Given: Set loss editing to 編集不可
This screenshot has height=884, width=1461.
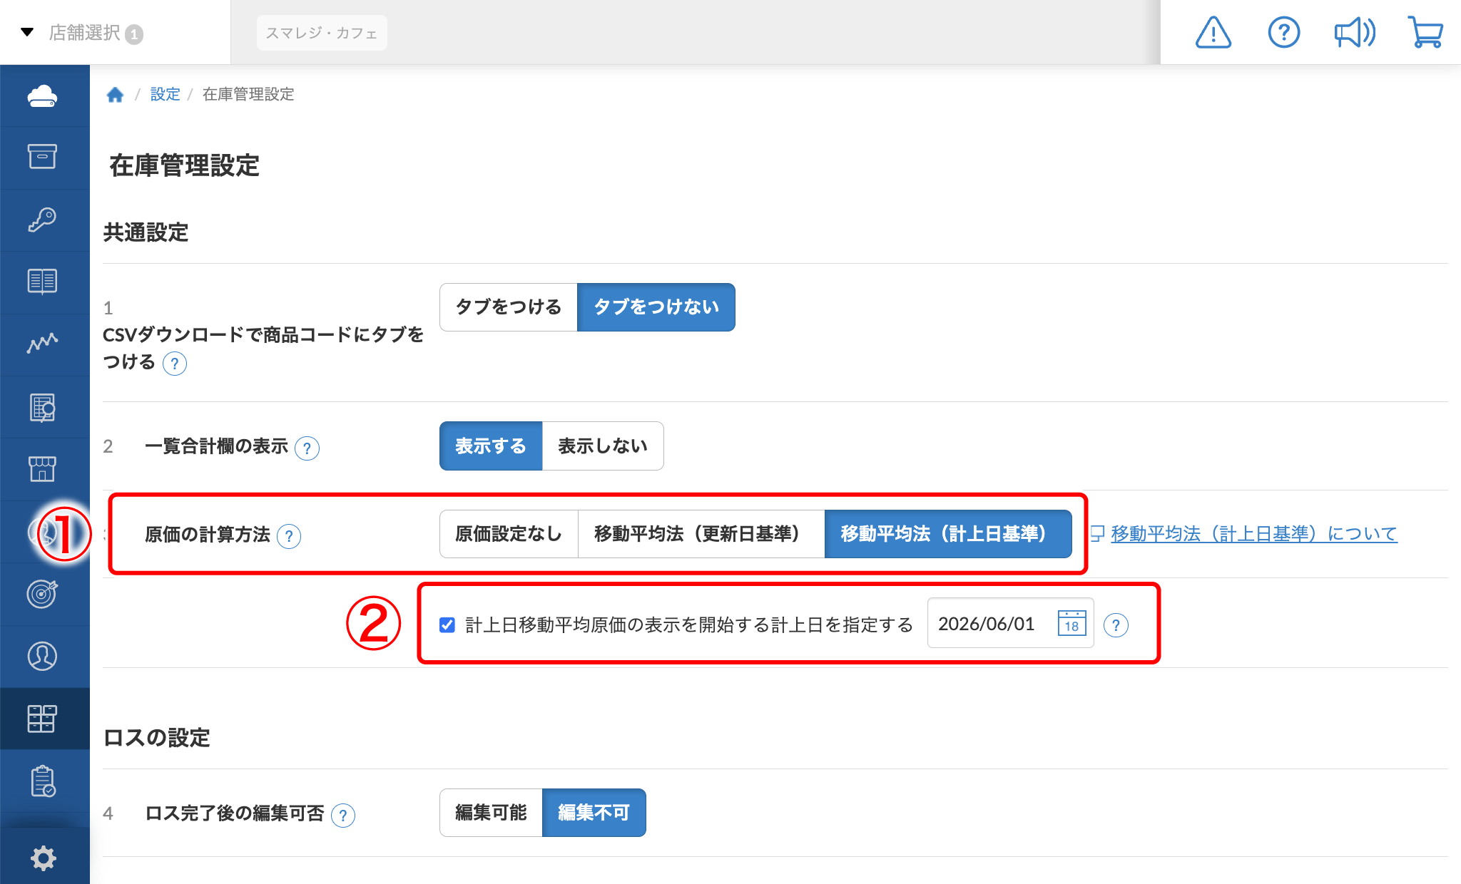Looking at the screenshot, I should click(x=594, y=813).
